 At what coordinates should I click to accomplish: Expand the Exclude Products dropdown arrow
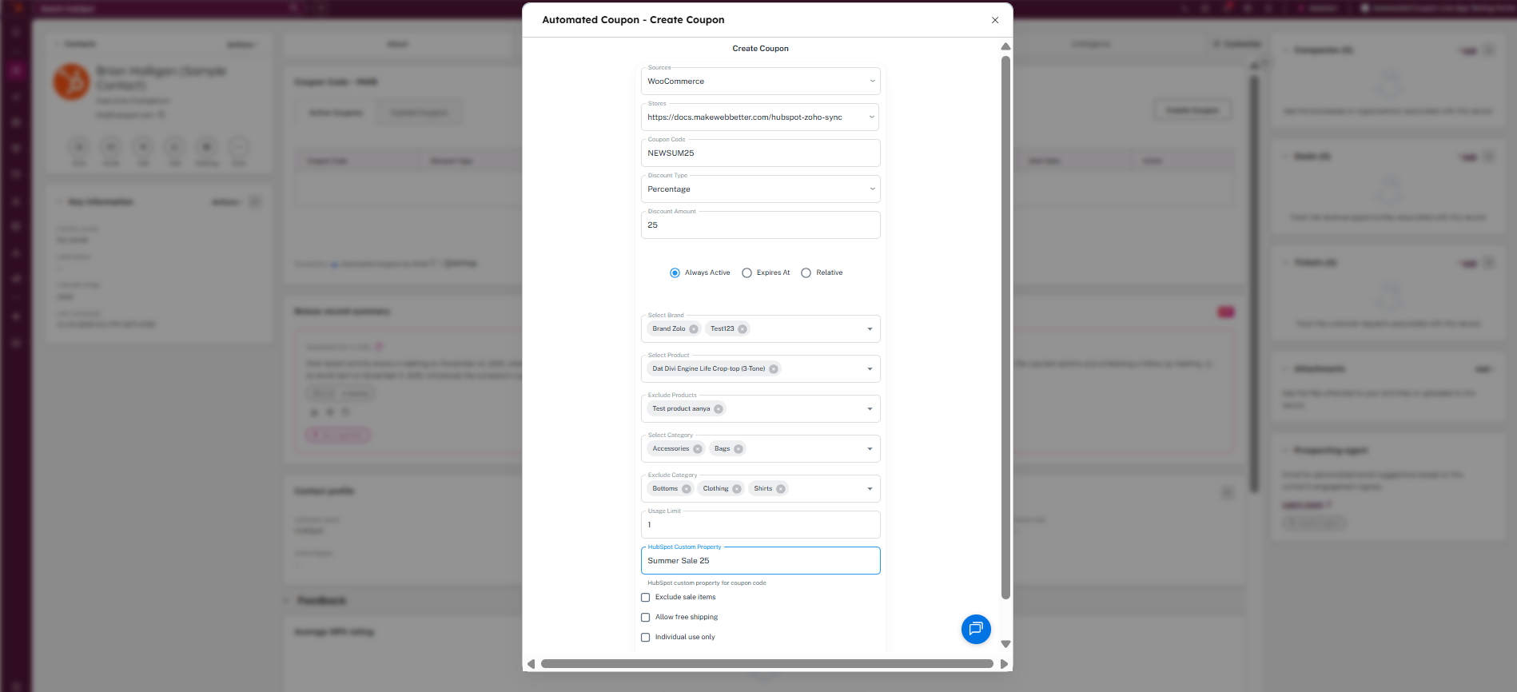tap(870, 409)
